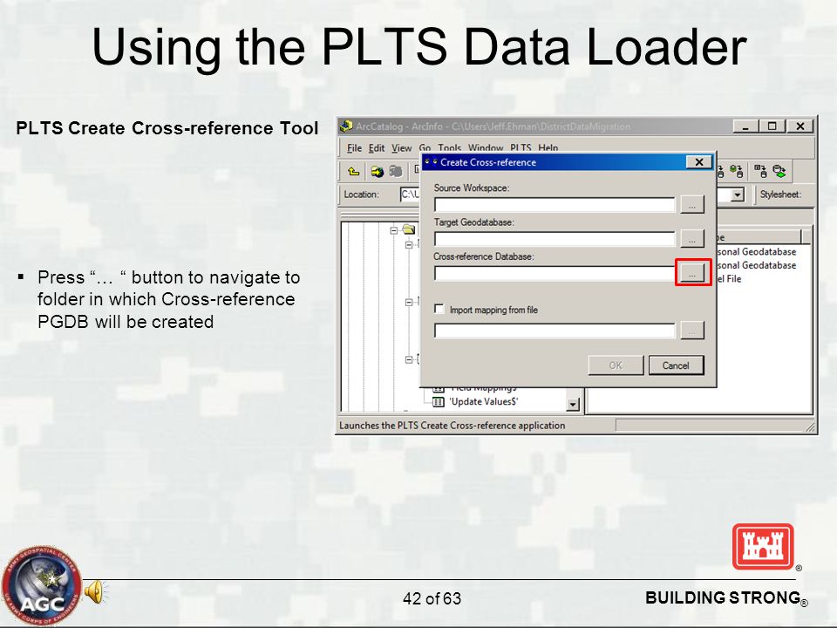Open the Tools menu

(x=450, y=148)
